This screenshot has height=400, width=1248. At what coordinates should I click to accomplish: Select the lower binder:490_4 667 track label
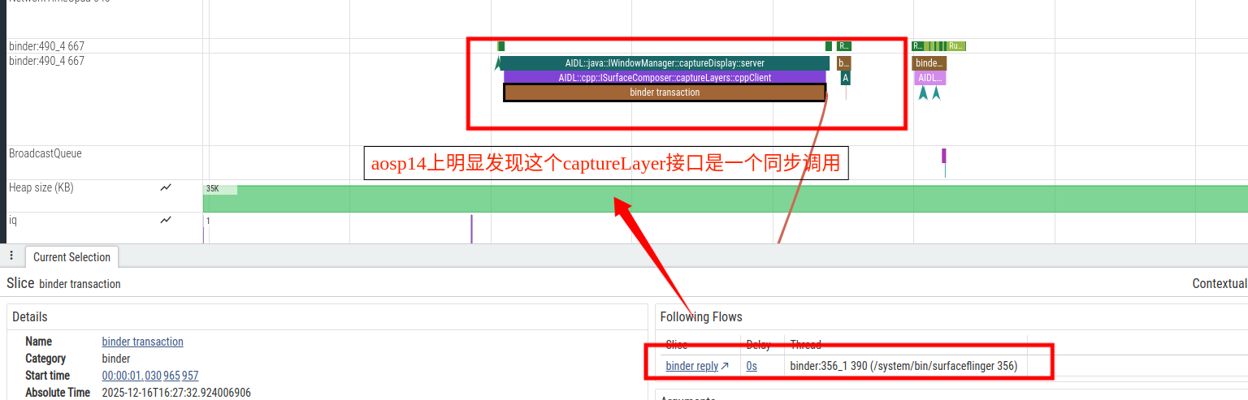coord(46,61)
